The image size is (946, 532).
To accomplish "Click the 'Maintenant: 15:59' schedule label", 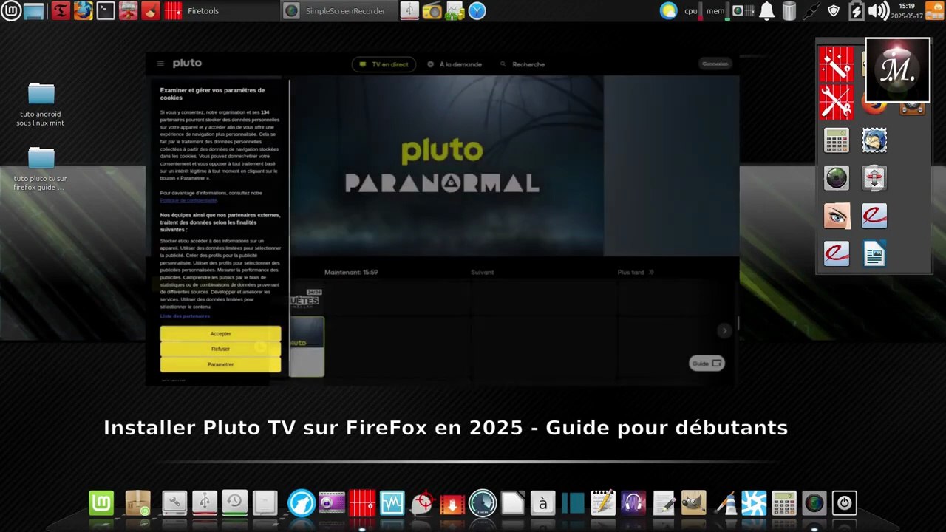I will (x=351, y=273).
